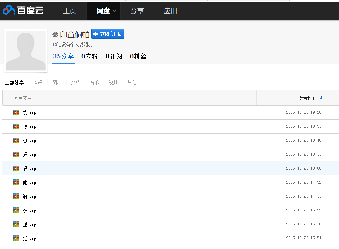This screenshot has width=339, height=249.
Task: Click the Ta还没有个人说明呢 description text
Action: (72, 45)
